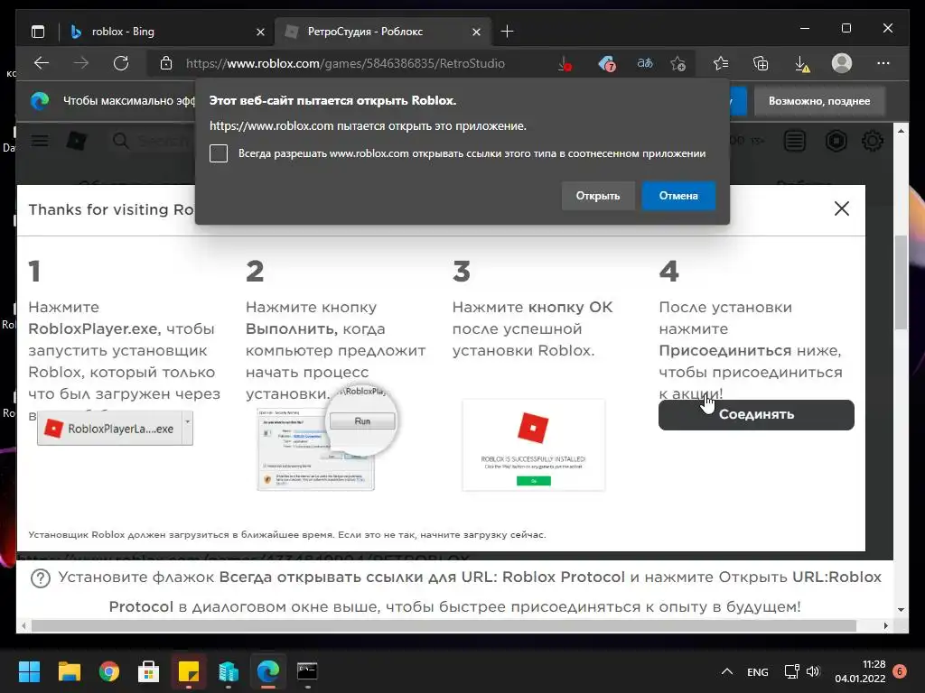This screenshot has width=925, height=693.
Task: Open Microsoft Store from the taskbar
Action: (x=149, y=671)
